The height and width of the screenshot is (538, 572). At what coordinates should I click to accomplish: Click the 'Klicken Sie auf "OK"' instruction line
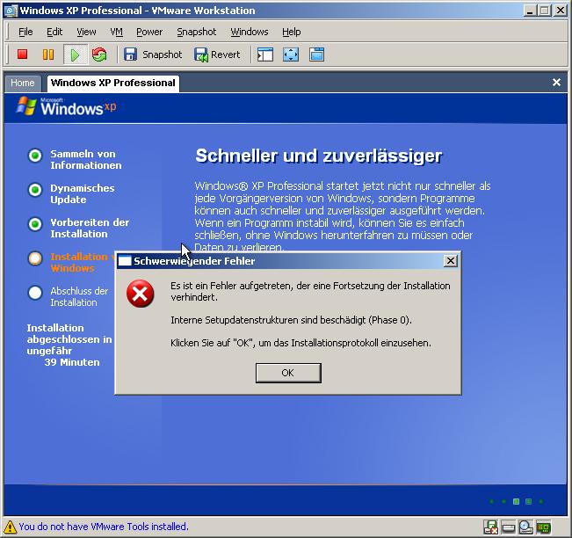[300, 343]
